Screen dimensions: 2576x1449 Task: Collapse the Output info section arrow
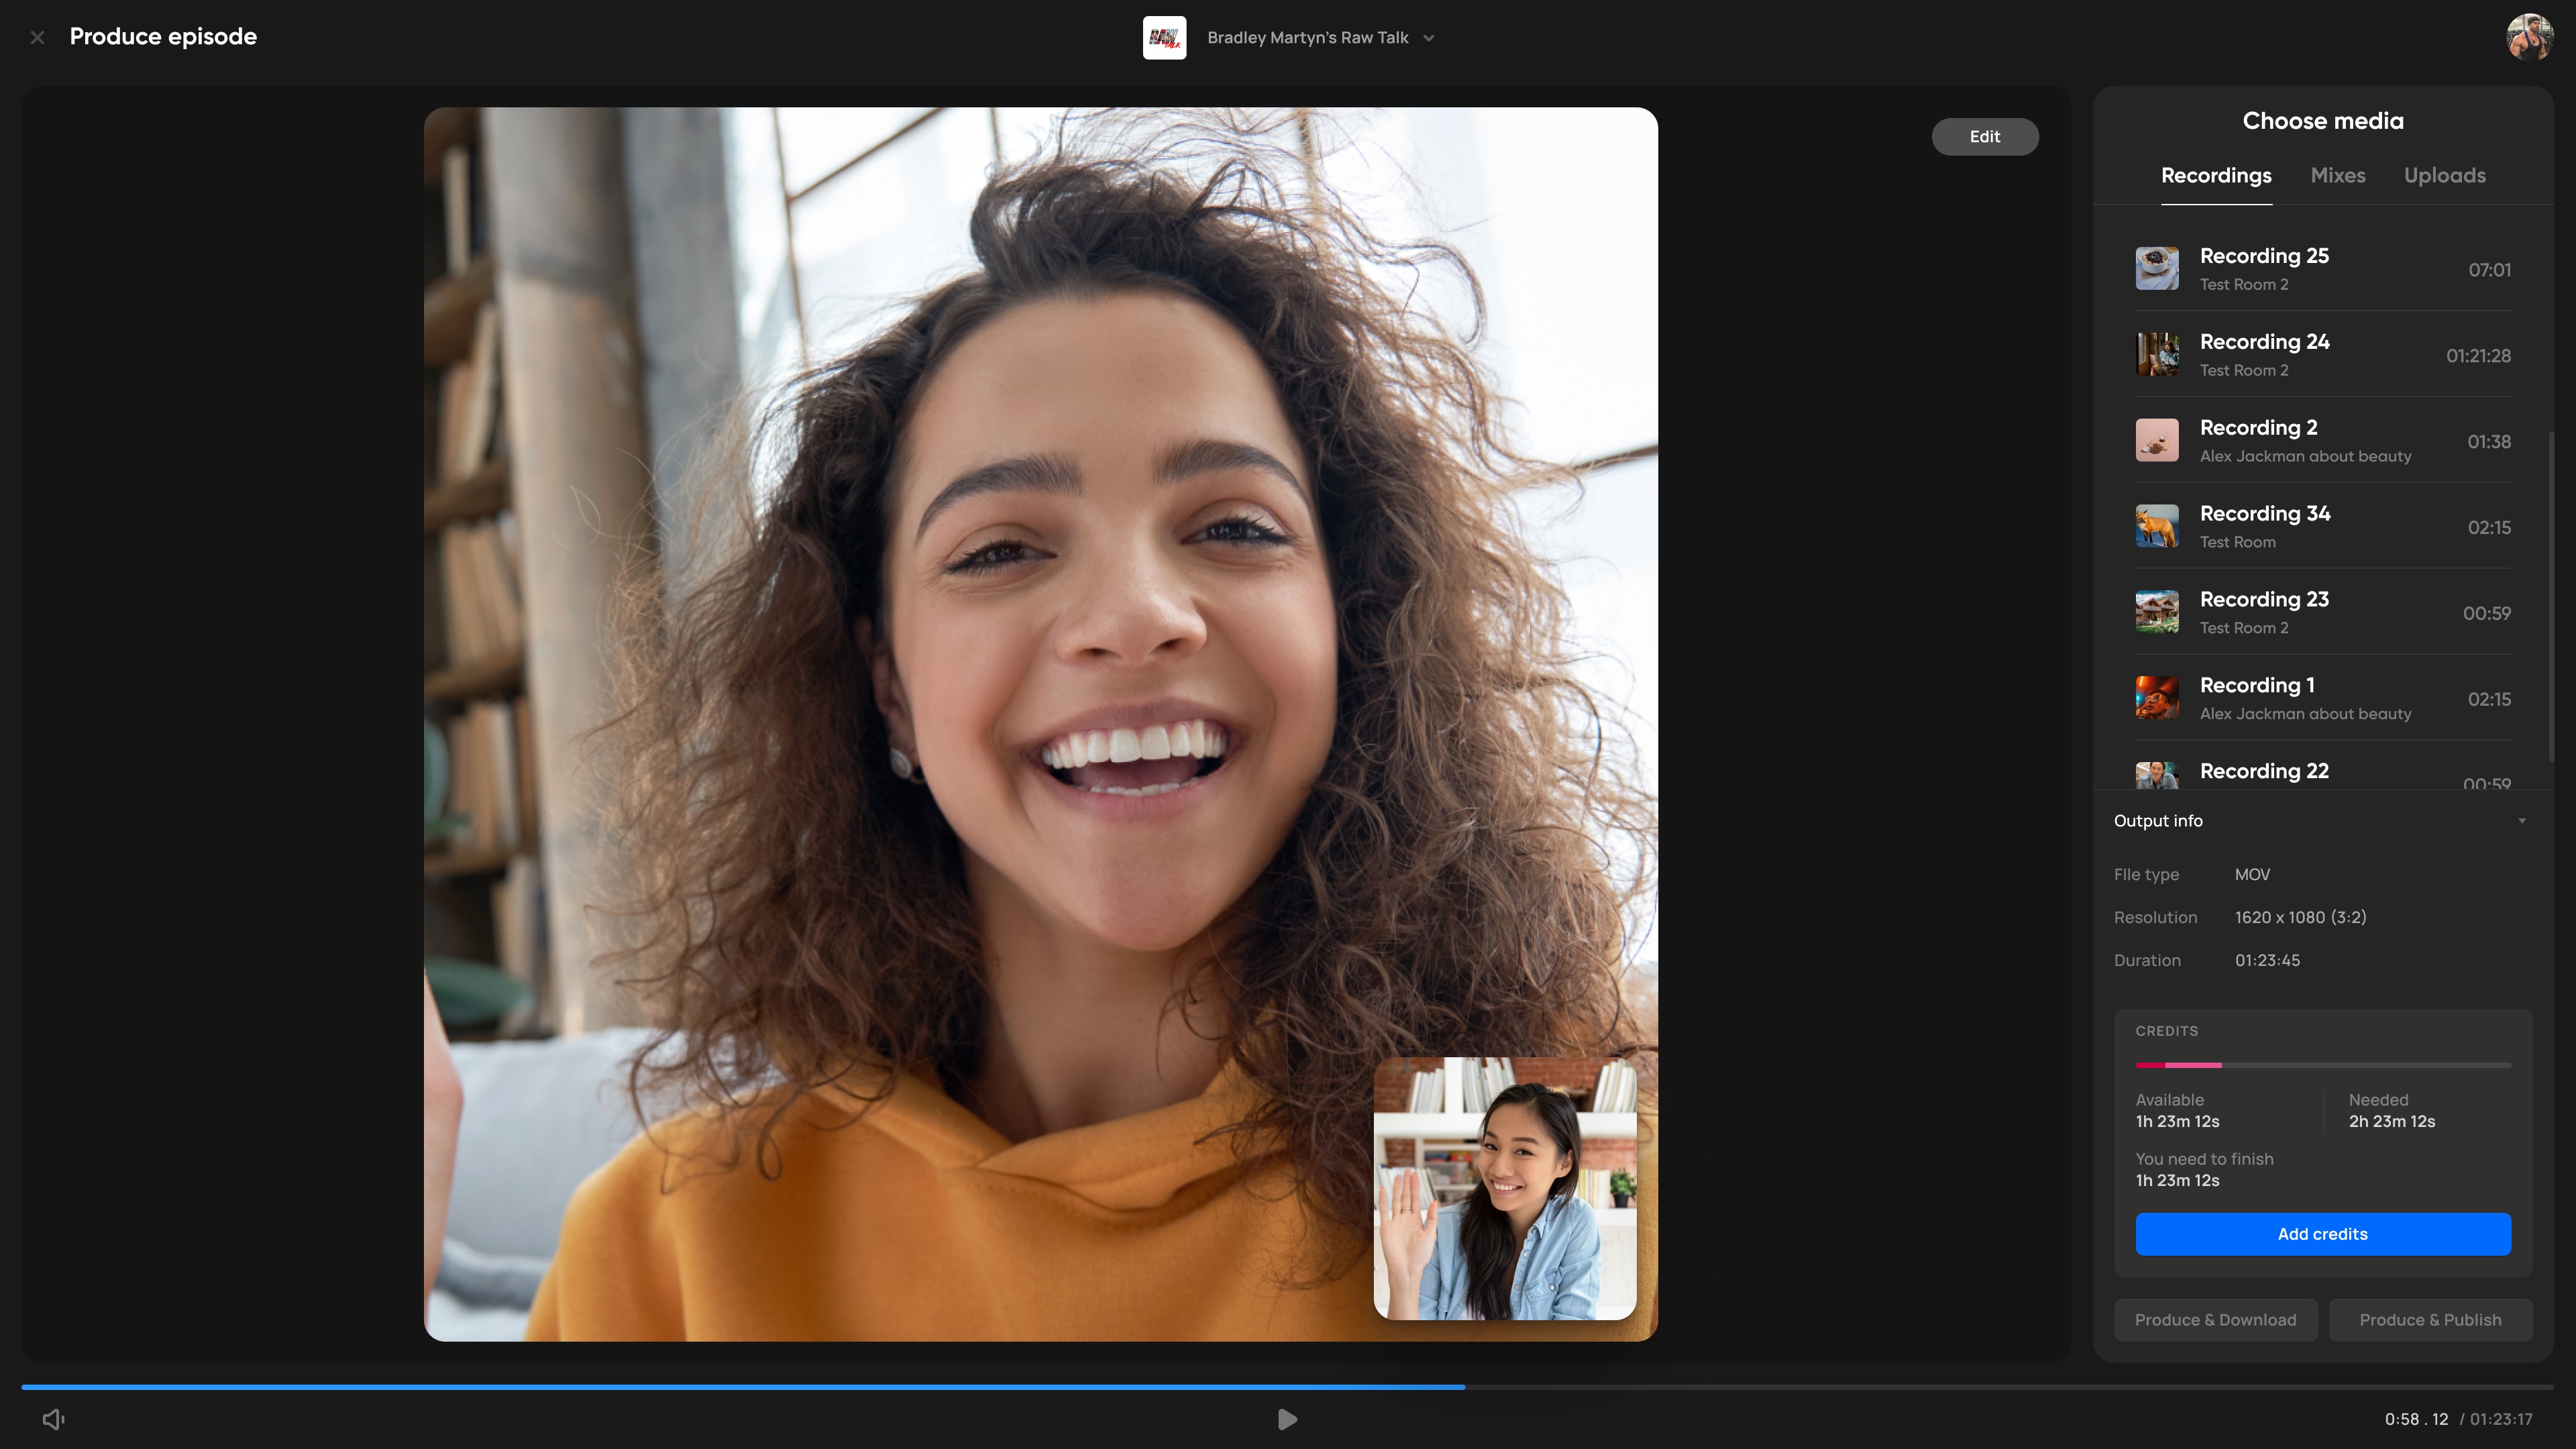[2521, 821]
